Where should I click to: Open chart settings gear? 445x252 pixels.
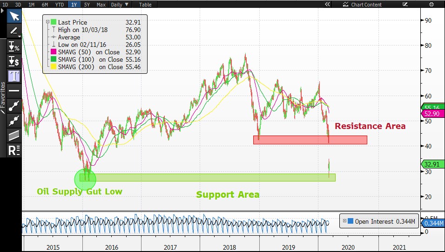coord(432,4)
